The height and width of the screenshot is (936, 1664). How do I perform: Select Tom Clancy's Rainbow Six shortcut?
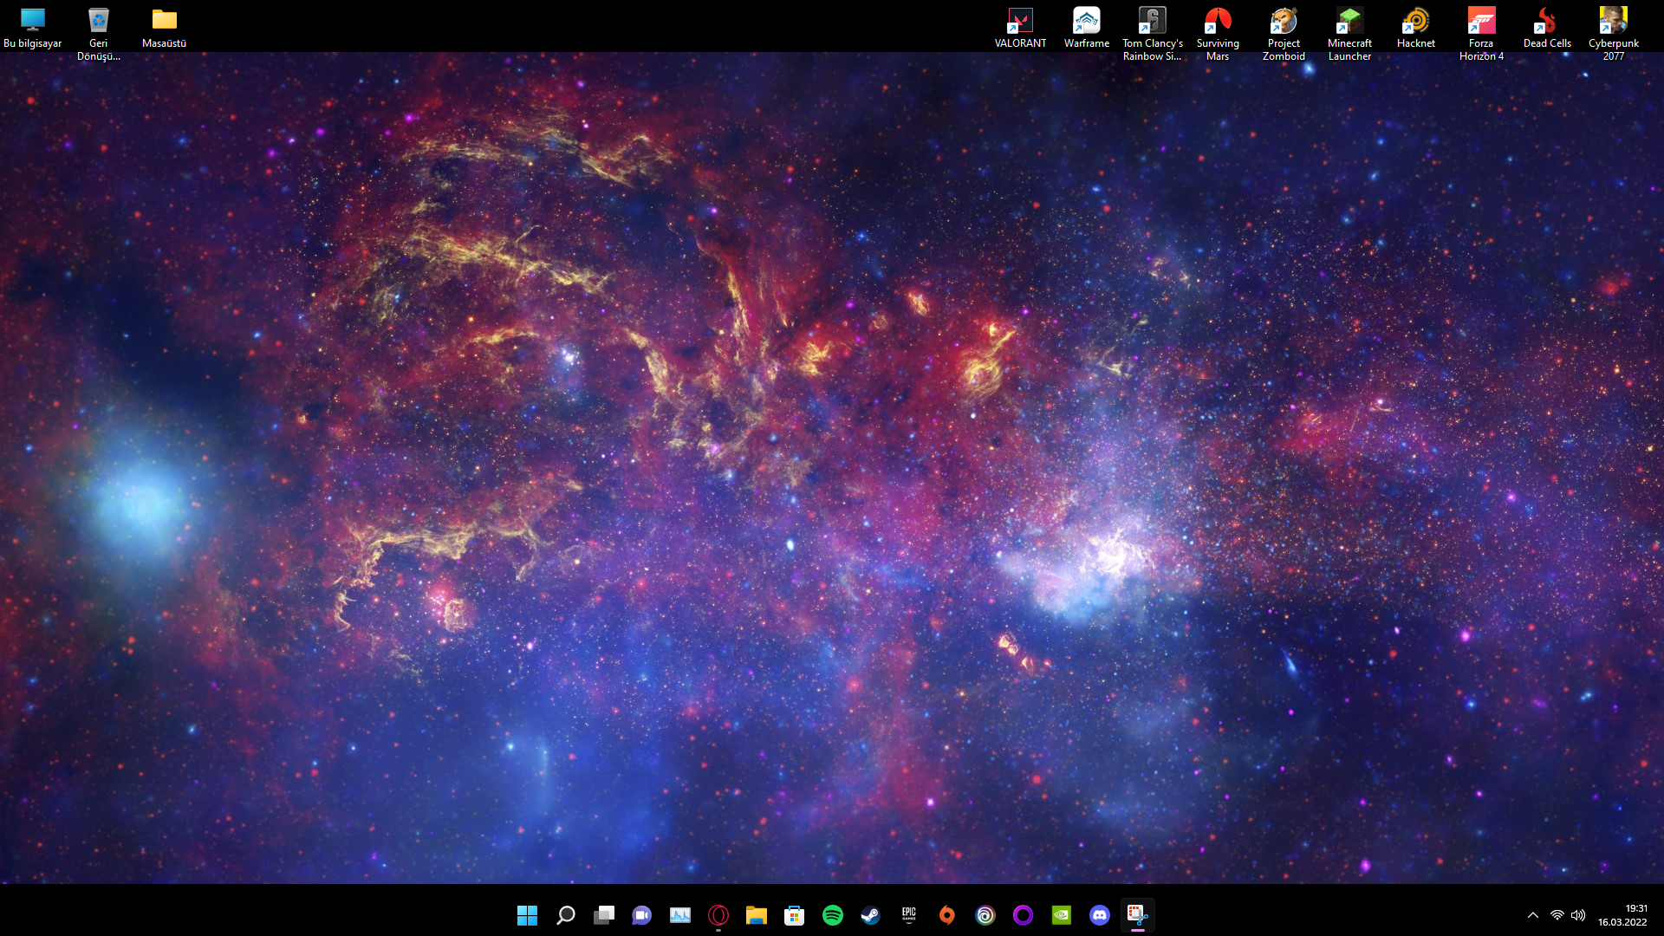tap(1152, 35)
